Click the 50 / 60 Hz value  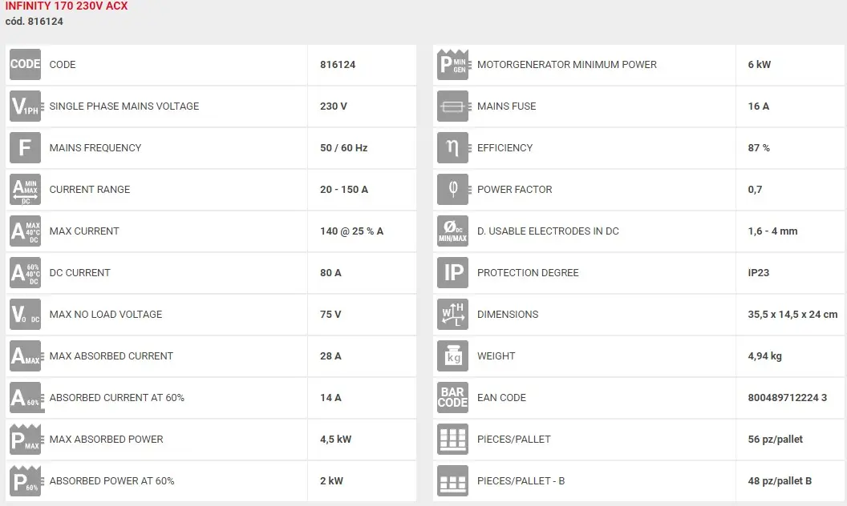[343, 148]
